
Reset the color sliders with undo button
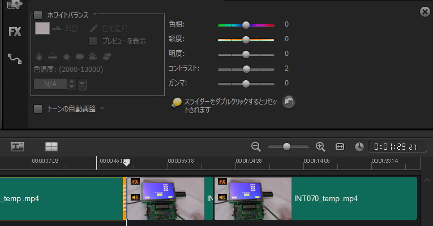(289, 102)
